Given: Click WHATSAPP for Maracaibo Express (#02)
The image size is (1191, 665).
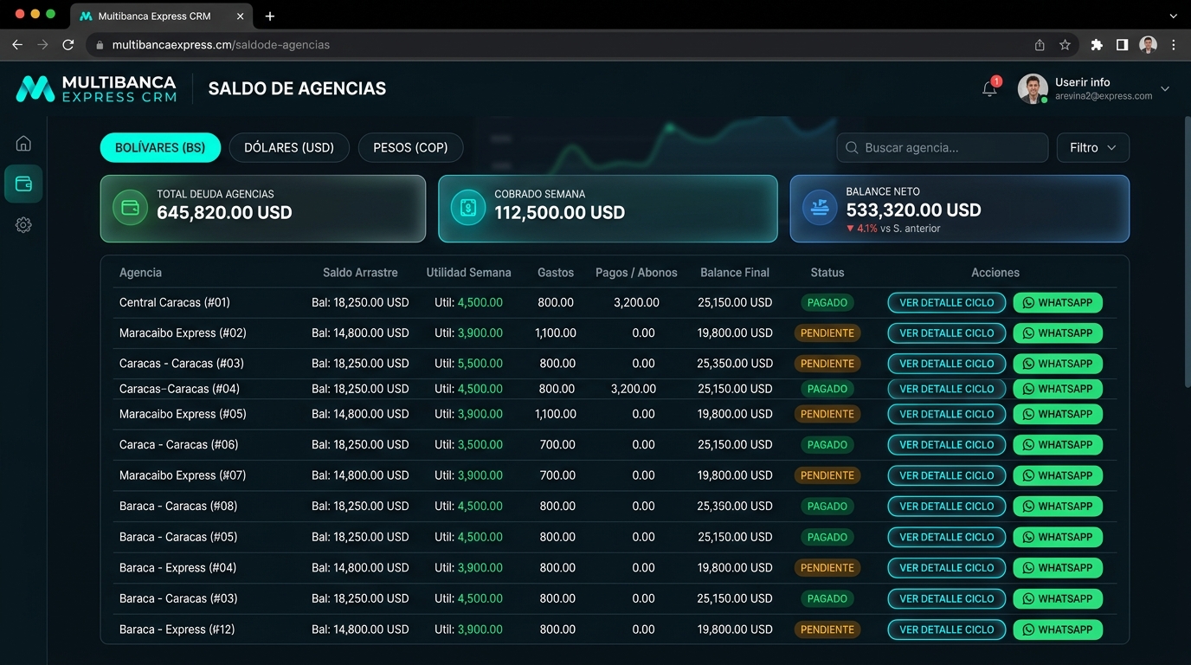Looking at the screenshot, I should (x=1058, y=333).
